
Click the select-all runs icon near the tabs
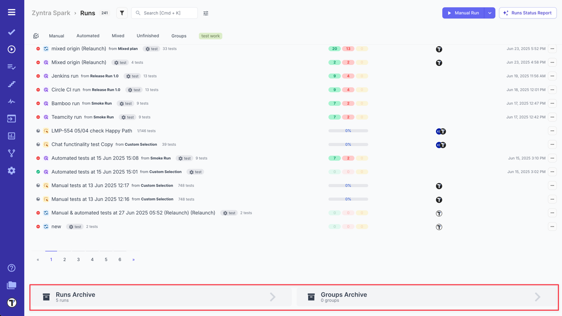37,36
